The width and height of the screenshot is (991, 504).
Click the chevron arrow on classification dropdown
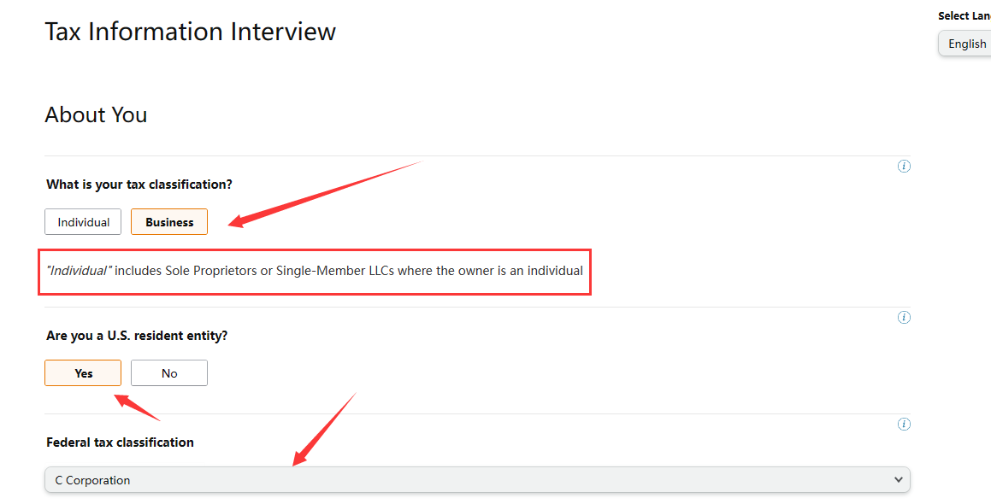click(898, 480)
